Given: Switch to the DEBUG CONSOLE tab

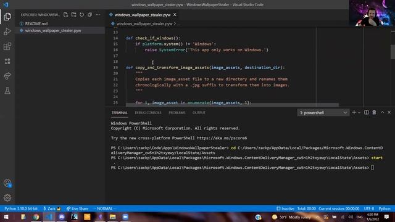Looking at the screenshot, I should [148, 113].
